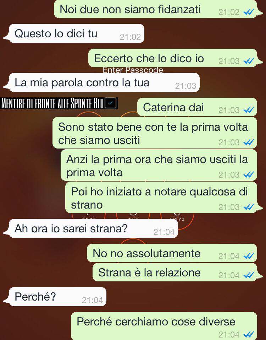Click the "Mentire di fronte alle Spunte Blu" banner
266x340 pixels.
(x=59, y=103)
